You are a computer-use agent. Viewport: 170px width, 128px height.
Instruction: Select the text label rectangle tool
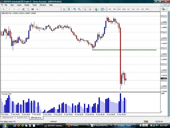pos(33,9)
